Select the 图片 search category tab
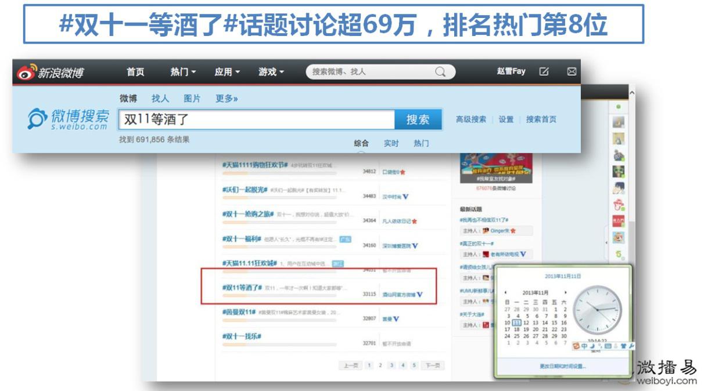The image size is (708, 391). tap(192, 99)
